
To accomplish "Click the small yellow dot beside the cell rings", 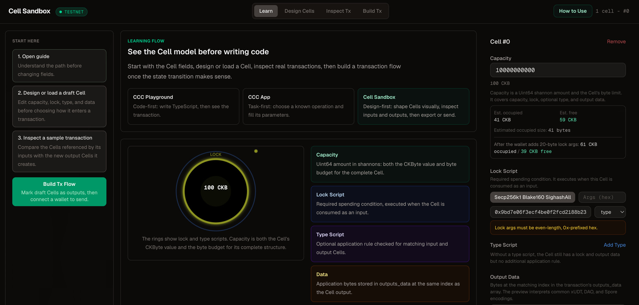I will 256,151.
